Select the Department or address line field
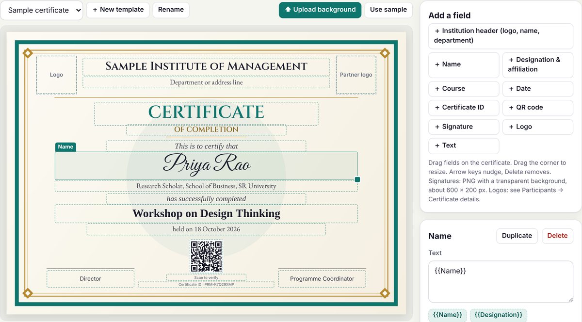This screenshot has height=322, width=582. 206,82
